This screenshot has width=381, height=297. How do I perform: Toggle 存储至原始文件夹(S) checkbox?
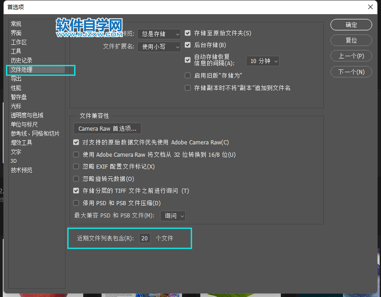pos(188,33)
